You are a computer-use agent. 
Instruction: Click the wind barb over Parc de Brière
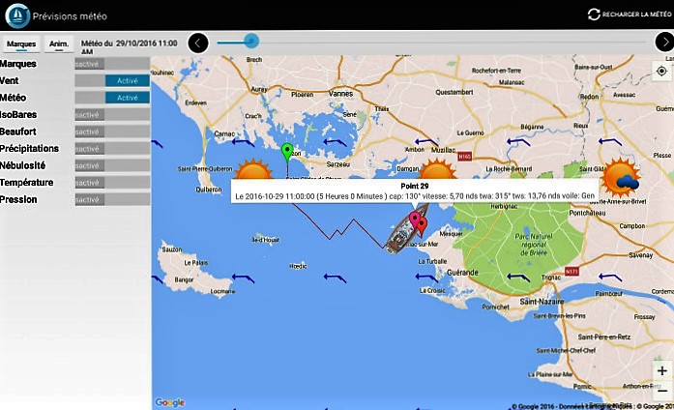point(518,278)
